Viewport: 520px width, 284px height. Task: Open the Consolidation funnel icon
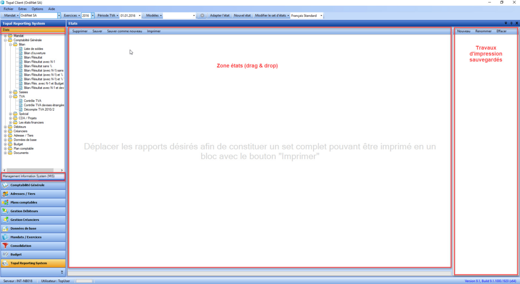[6, 246]
